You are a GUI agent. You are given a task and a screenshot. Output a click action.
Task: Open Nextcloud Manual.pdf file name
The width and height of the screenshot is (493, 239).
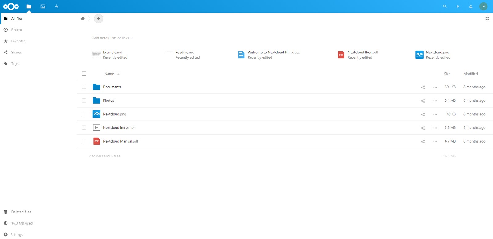click(120, 141)
